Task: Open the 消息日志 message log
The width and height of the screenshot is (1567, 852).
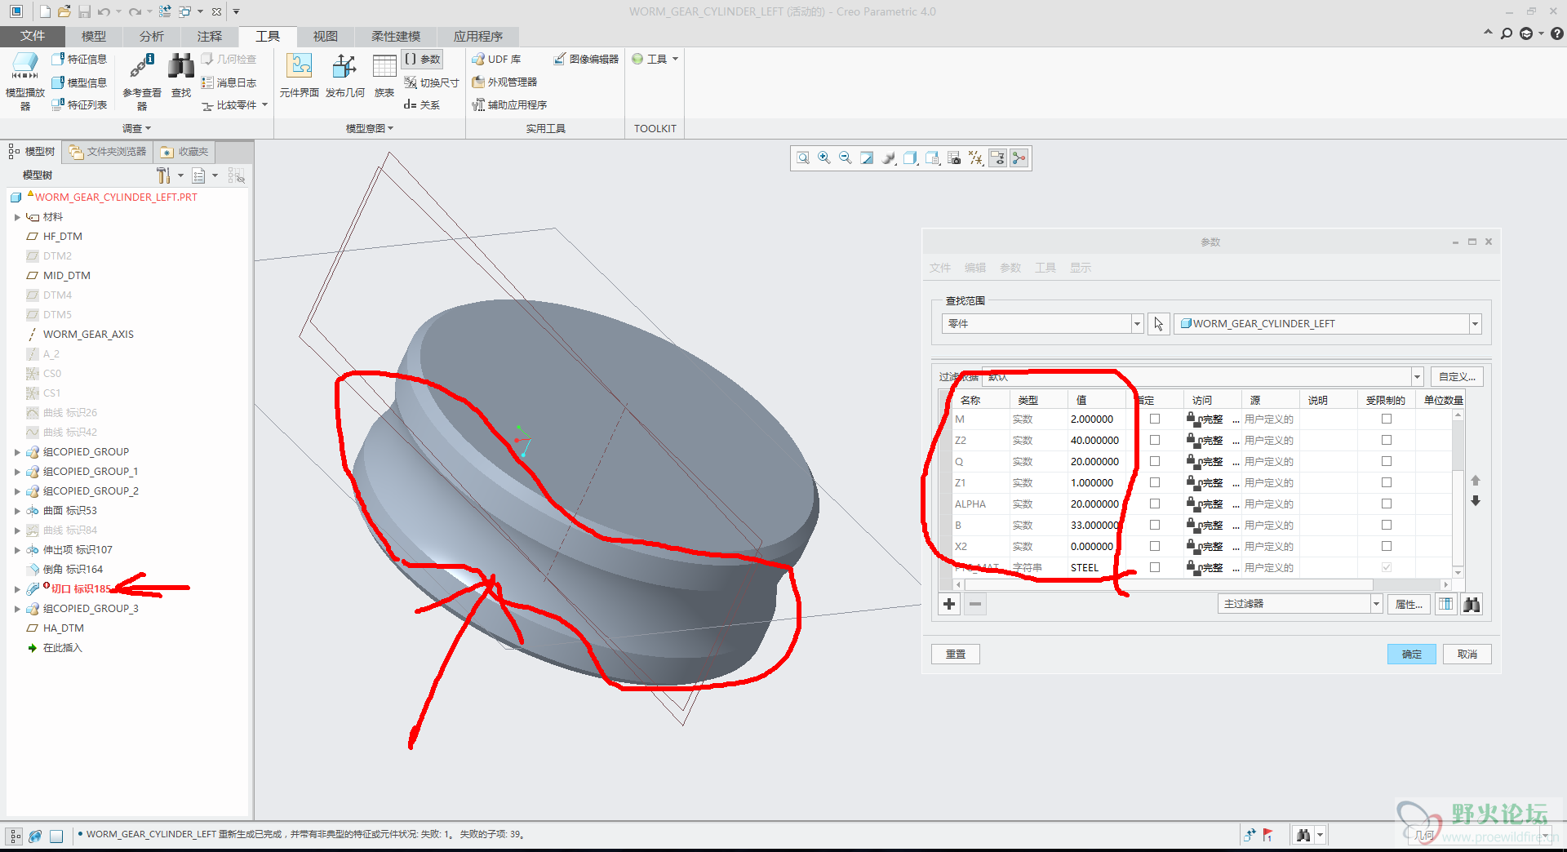Action: coord(229,82)
